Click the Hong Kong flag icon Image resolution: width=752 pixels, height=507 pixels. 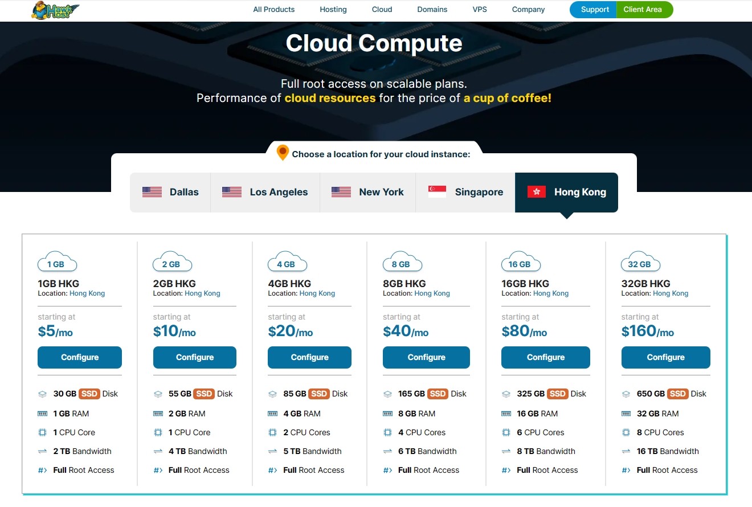tap(537, 192)
